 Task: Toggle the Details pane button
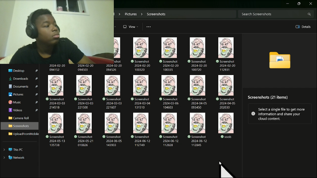pyautogui.click(x=303, y=27)
